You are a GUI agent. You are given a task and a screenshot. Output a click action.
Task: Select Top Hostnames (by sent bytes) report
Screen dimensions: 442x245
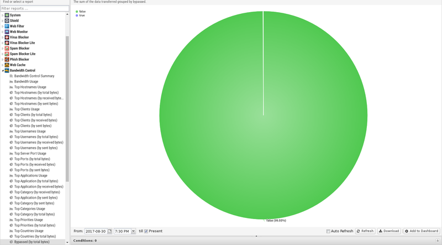tap(36, 103)
